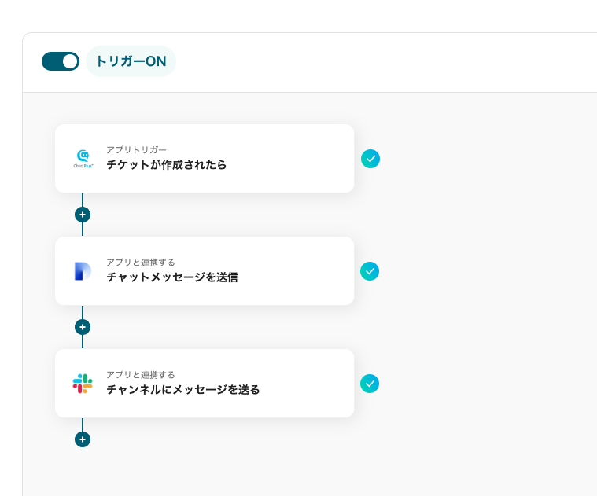Click checkmark beside チャンネルにメッセージを送る step

coord(370,384)
